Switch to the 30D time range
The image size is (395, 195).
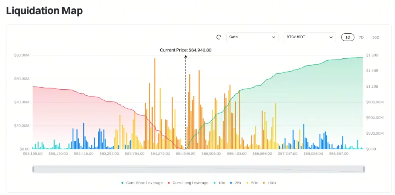376,37
